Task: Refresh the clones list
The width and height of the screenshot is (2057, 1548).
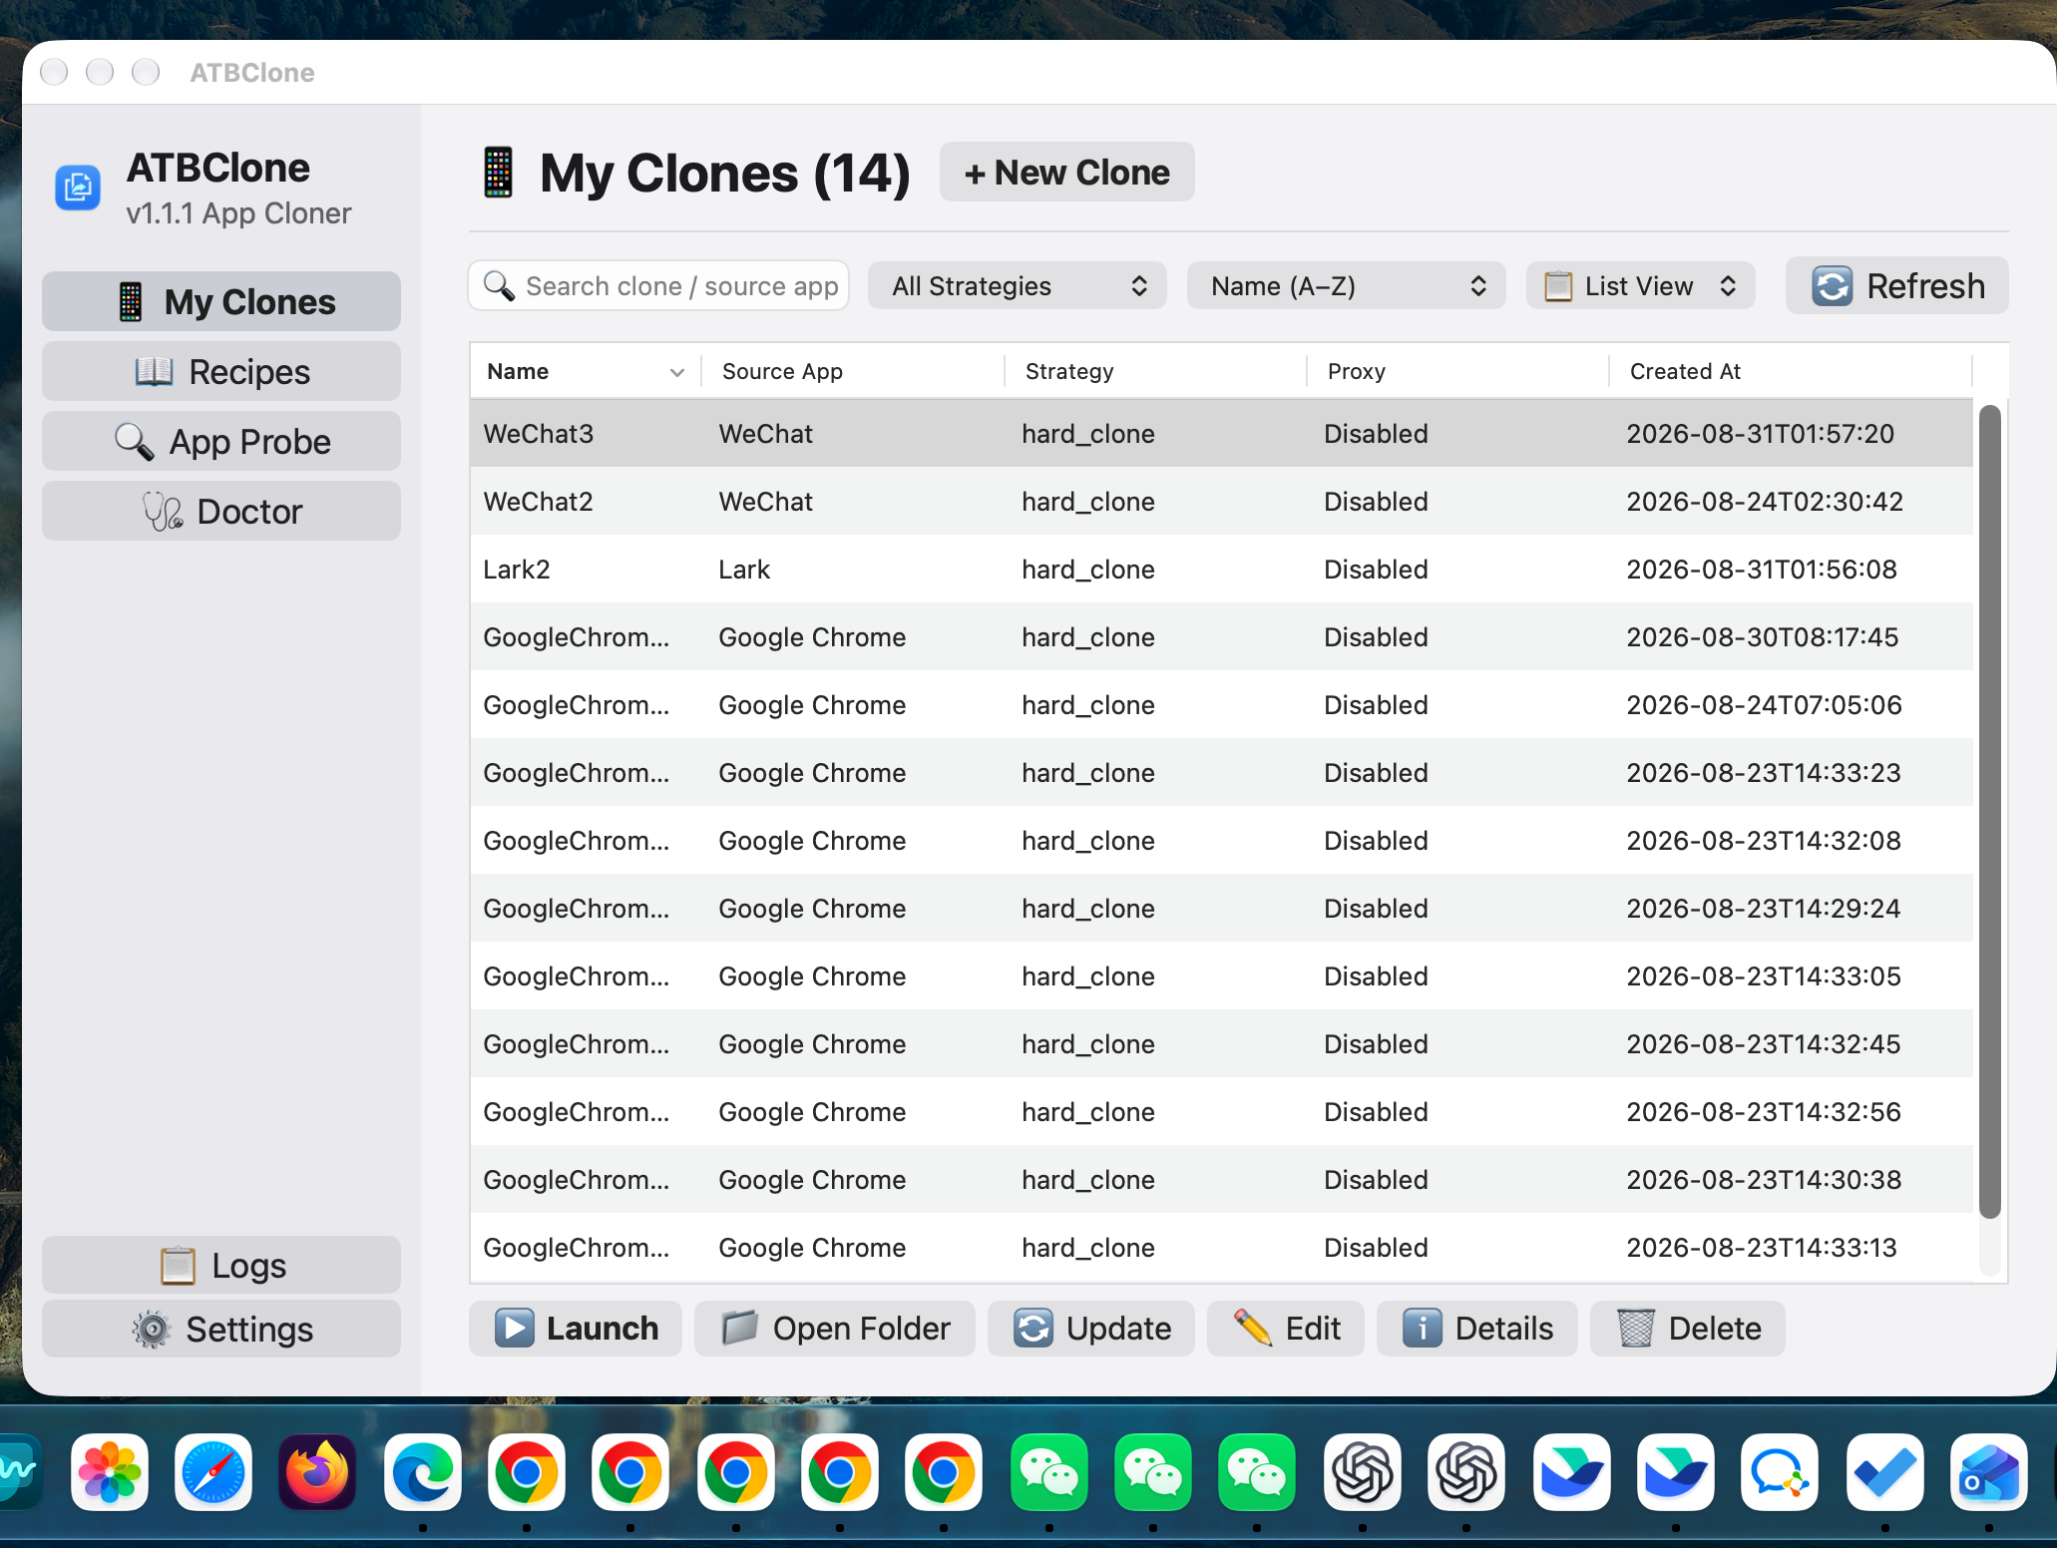Action: coord(1896,286)
